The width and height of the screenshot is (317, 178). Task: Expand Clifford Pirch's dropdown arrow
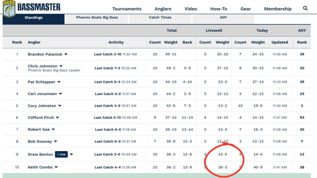click(x=57, y=118)
